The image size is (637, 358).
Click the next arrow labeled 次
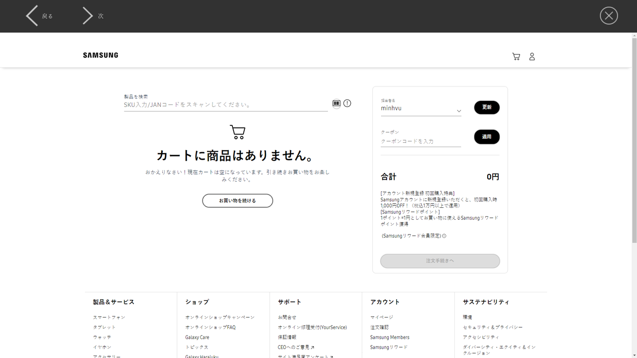click(93, 16)
